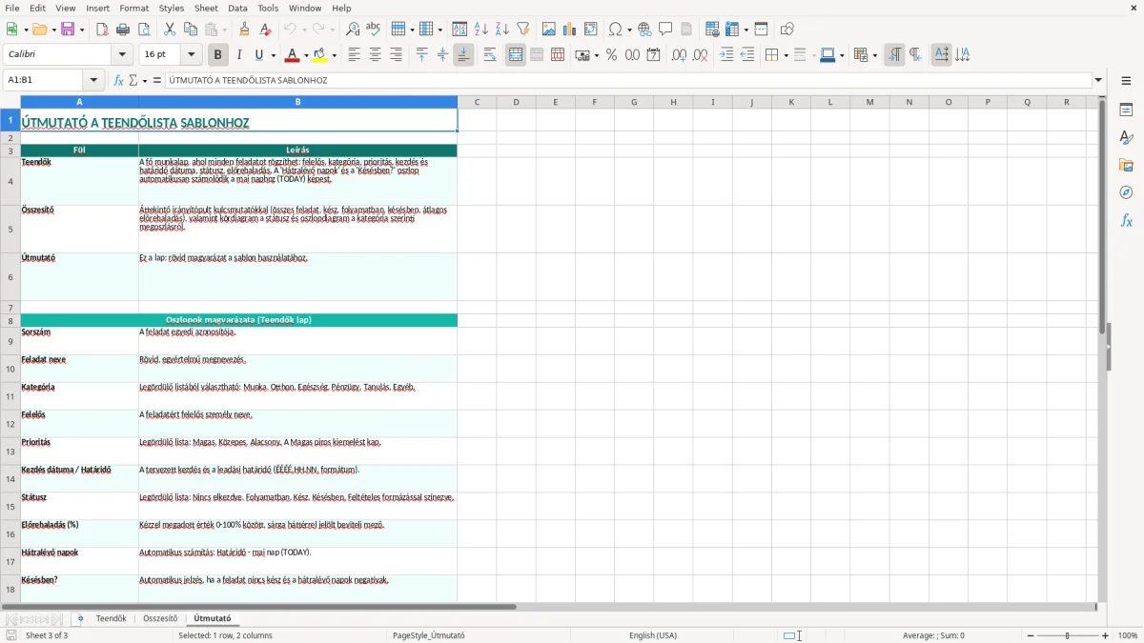Click the Clear Direct Formatting icon
Viewport: 1144px width, 643px height.
click(x=265, y=30)
